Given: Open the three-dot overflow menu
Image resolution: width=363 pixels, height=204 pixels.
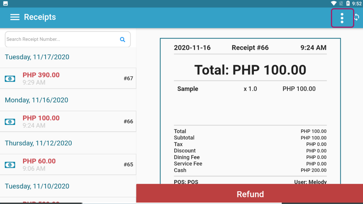Looking at the screenshot, I should (342, 18).
